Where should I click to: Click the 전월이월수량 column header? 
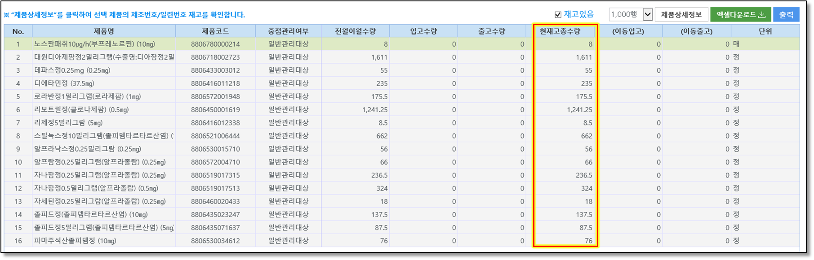[x=355, y=31]
